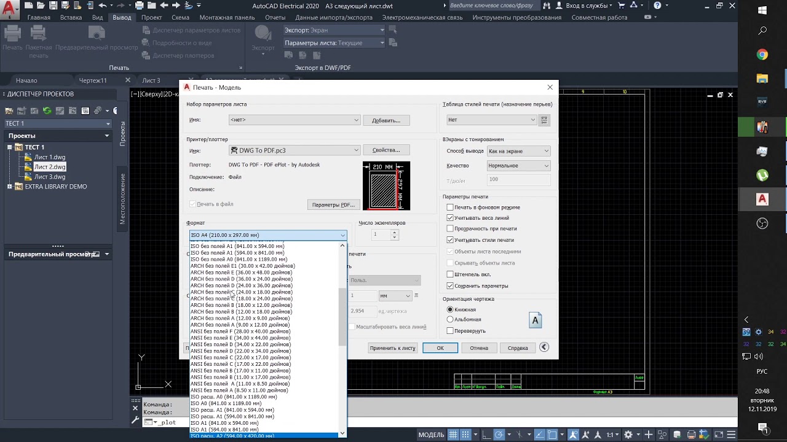Click the 'Параметры PDF...' button
The image size is (787, 442).
tap(333, 204)
